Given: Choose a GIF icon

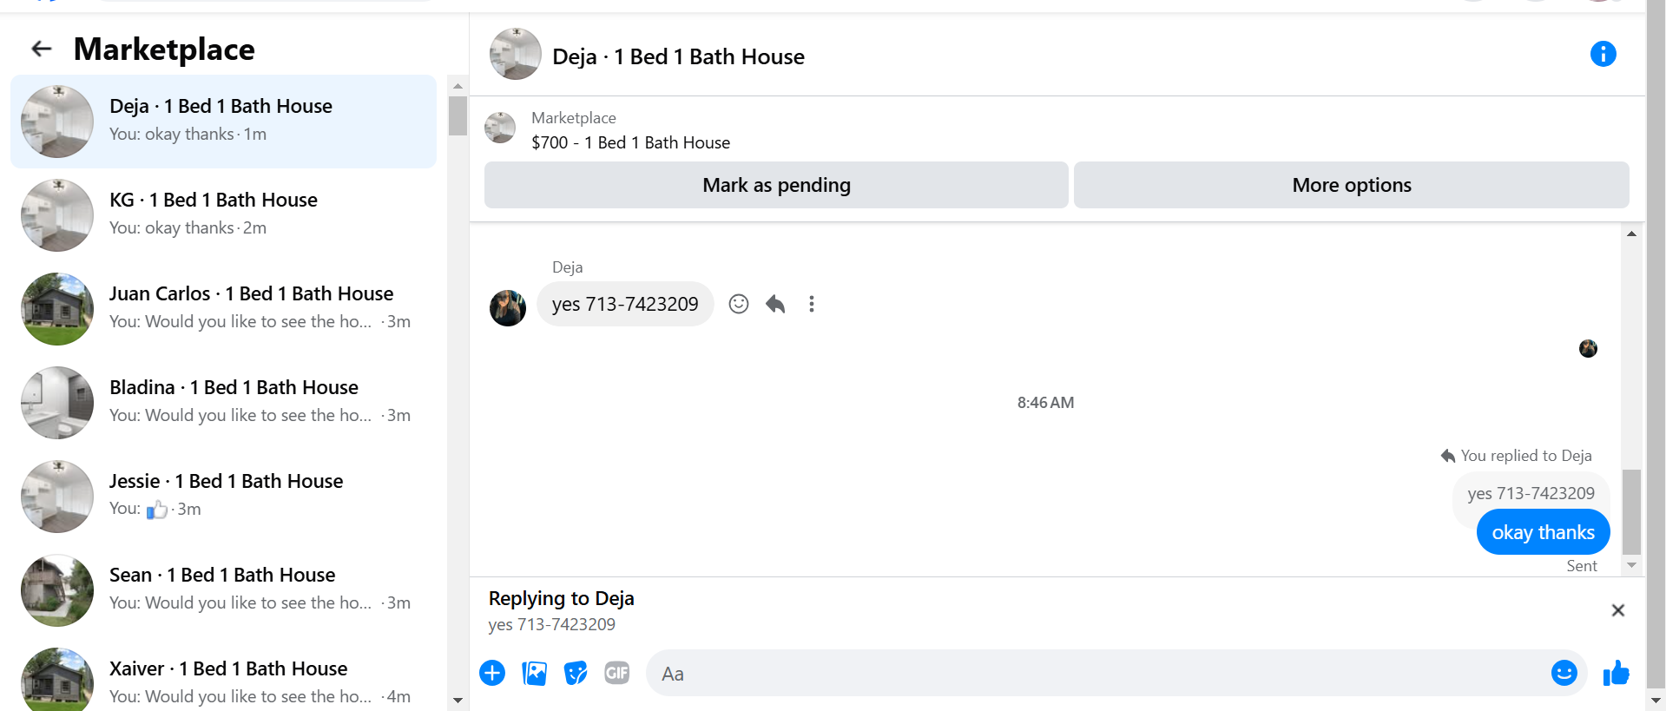Looking at the screenshot, I should [x=617, y=673].
